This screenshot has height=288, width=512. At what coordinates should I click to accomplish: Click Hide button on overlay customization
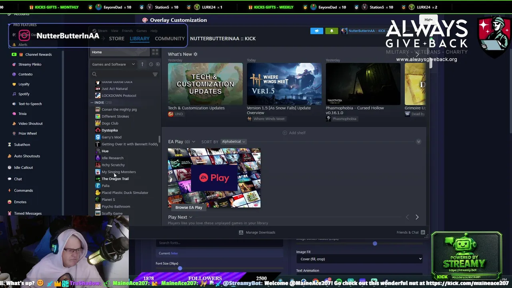428,20
